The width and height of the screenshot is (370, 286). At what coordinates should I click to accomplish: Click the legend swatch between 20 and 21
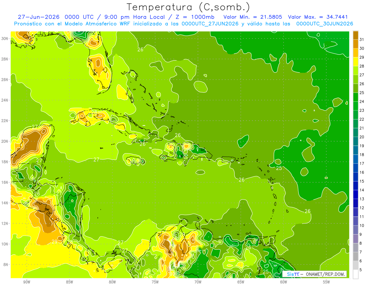click(x=356, y=133)
